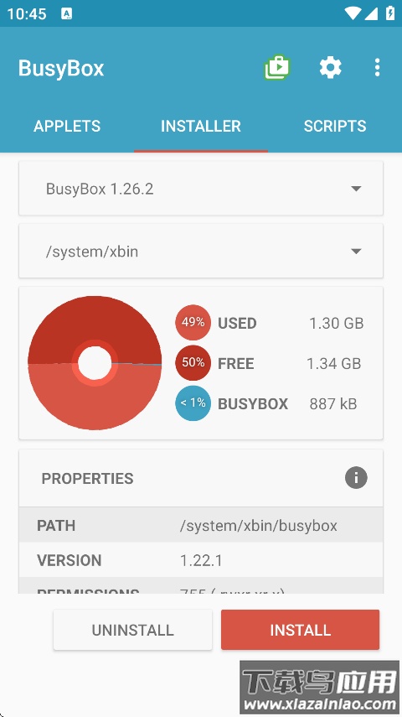Click the Properties info icon
The height and width of the screenshot is (717, 402).
356,478
